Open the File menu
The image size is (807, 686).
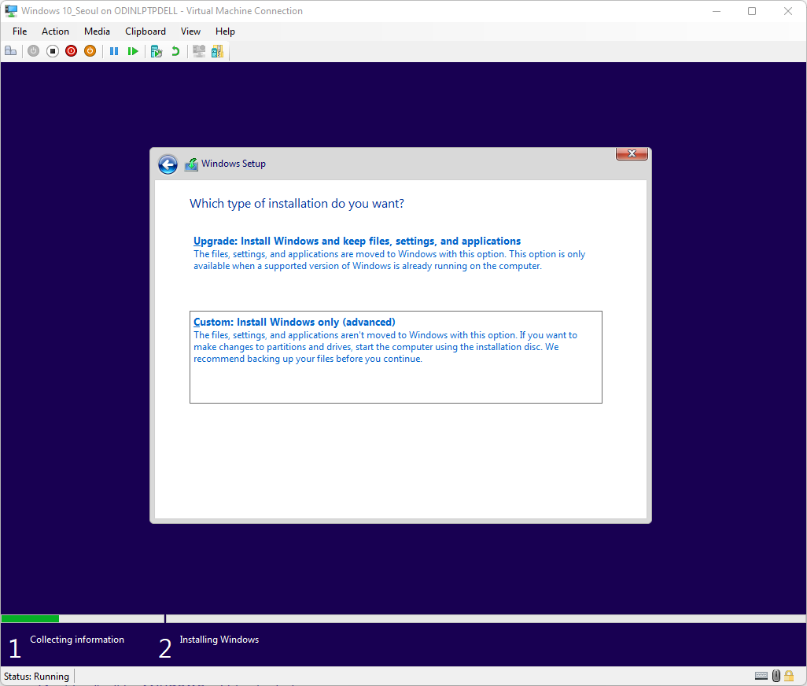pyautogui.click(x=20, y=31)
